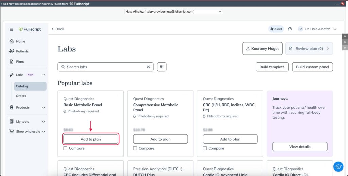Click the Review plan arrow chevron
This screenshot has height=176, width=348.
tap(328, 48)
